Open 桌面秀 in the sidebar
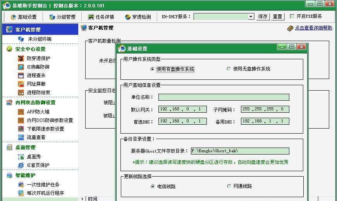The width and height of the screenshot is (337, 201). tap(34, 157)
